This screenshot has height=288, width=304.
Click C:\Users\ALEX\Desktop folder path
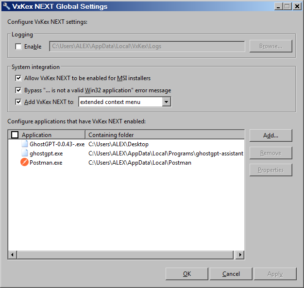(118, 144)
